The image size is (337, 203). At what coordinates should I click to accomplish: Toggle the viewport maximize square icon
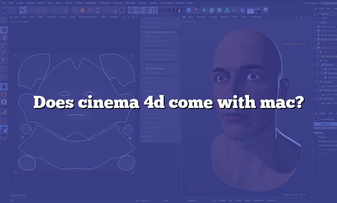click(x=310, y=17)
